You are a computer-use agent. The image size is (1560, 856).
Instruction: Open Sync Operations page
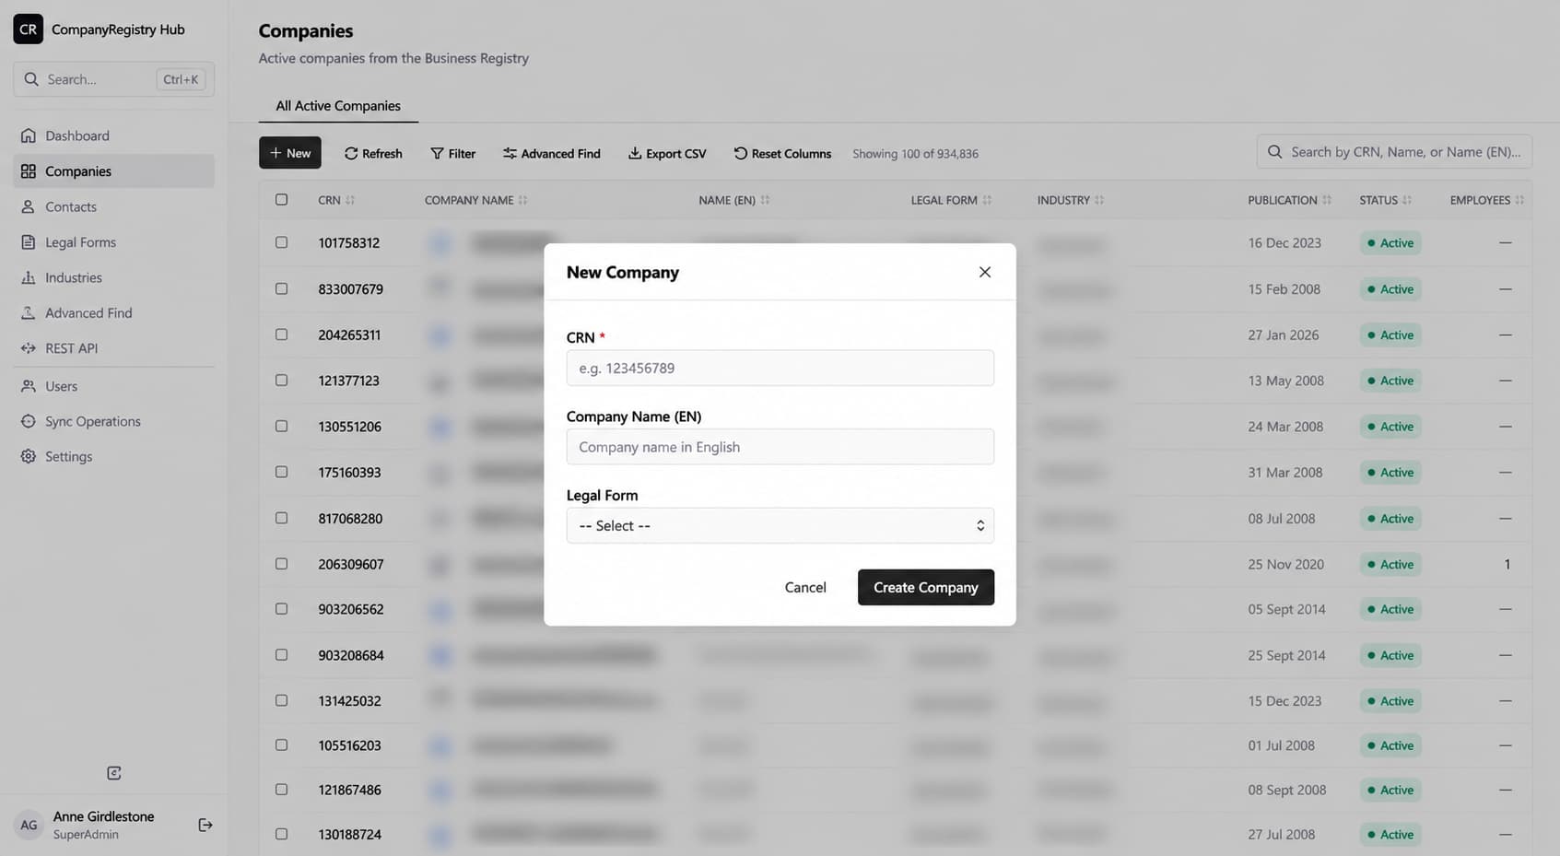point(113,421)
